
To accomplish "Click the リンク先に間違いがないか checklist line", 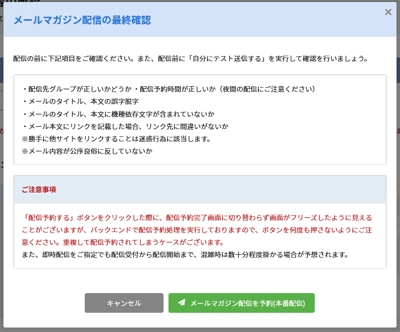I will (125, 126).
